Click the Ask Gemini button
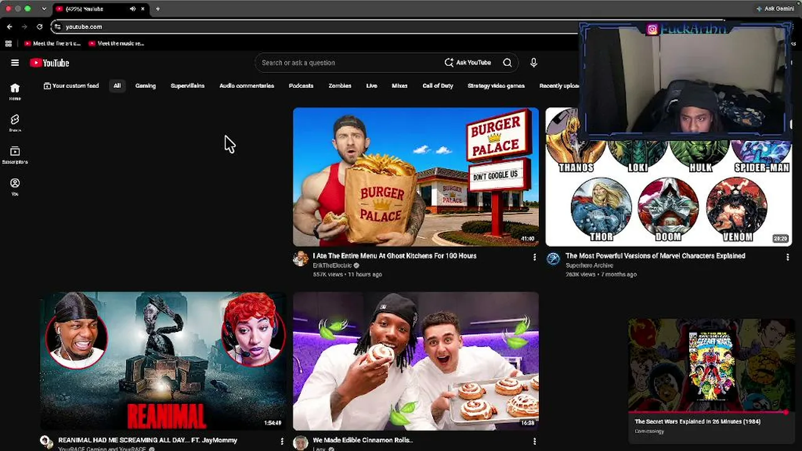The image size is (802, 451). (776, 9)
